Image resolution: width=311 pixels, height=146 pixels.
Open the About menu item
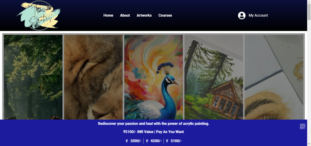tap(125, 15)
